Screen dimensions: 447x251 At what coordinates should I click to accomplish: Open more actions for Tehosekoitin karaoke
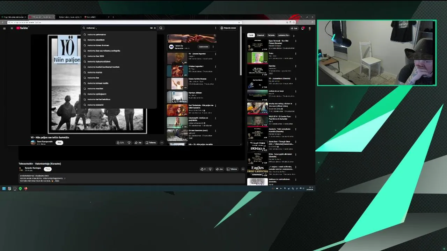pyautogui.click(x=243, y=169)
